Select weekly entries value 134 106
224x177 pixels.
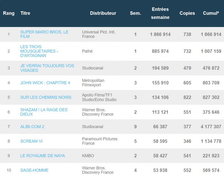pyautogui.click(x=160, y=97)
